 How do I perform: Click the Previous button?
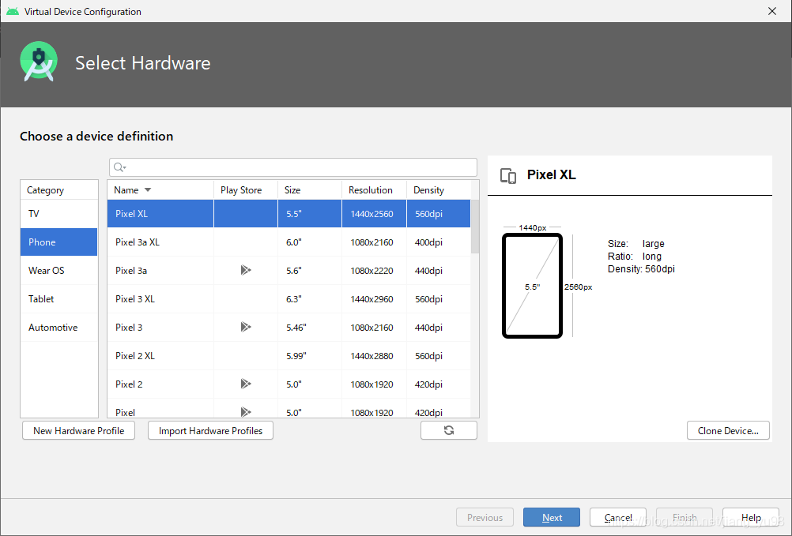tap(485, 517)
